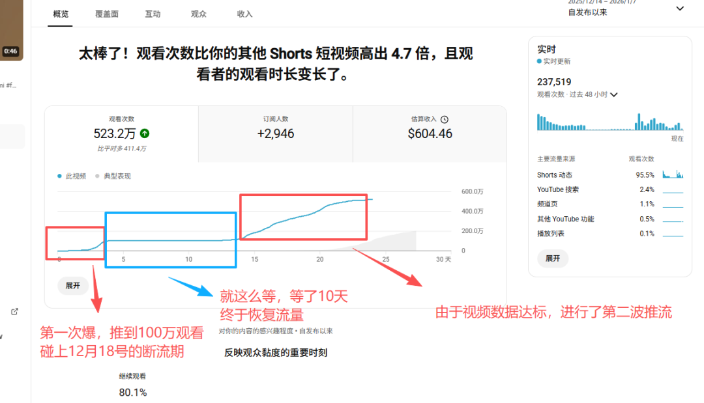Click the 典型表现 legend item
Viewport: 704px width, 403px height.
tap(113, 176)
